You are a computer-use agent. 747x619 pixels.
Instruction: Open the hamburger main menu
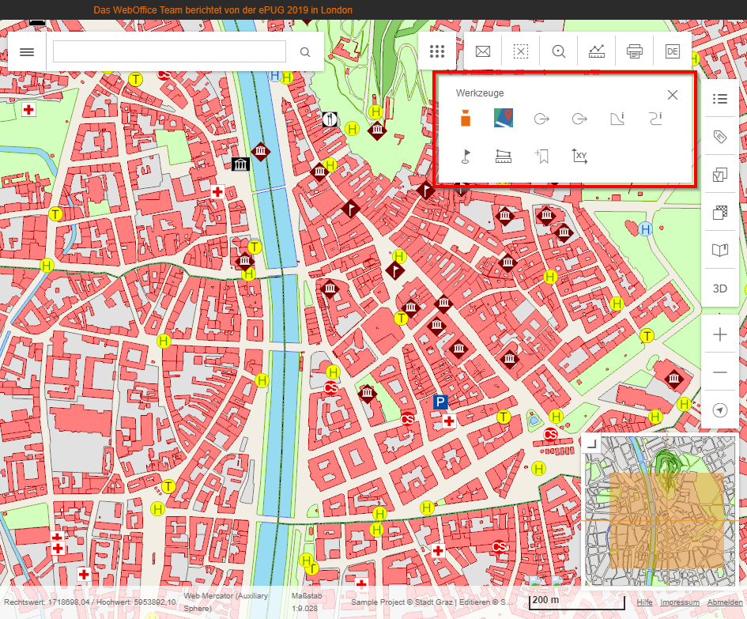click(27, 52)
